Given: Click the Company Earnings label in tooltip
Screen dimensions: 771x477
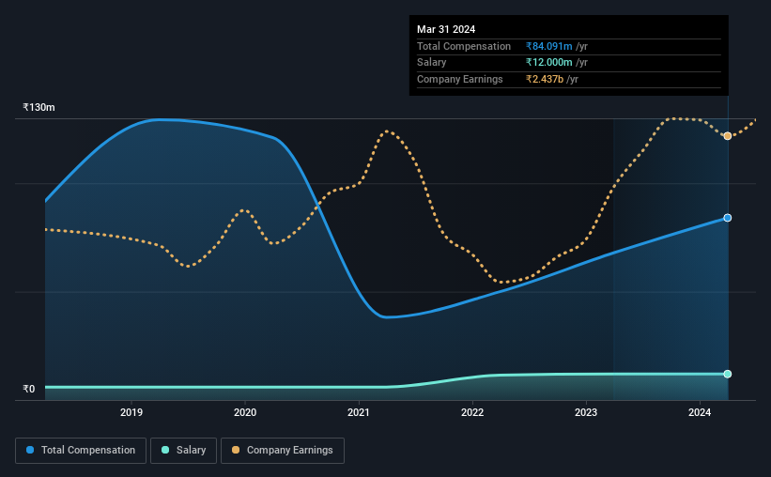Looking at the screenshot, I should (460, 79).
